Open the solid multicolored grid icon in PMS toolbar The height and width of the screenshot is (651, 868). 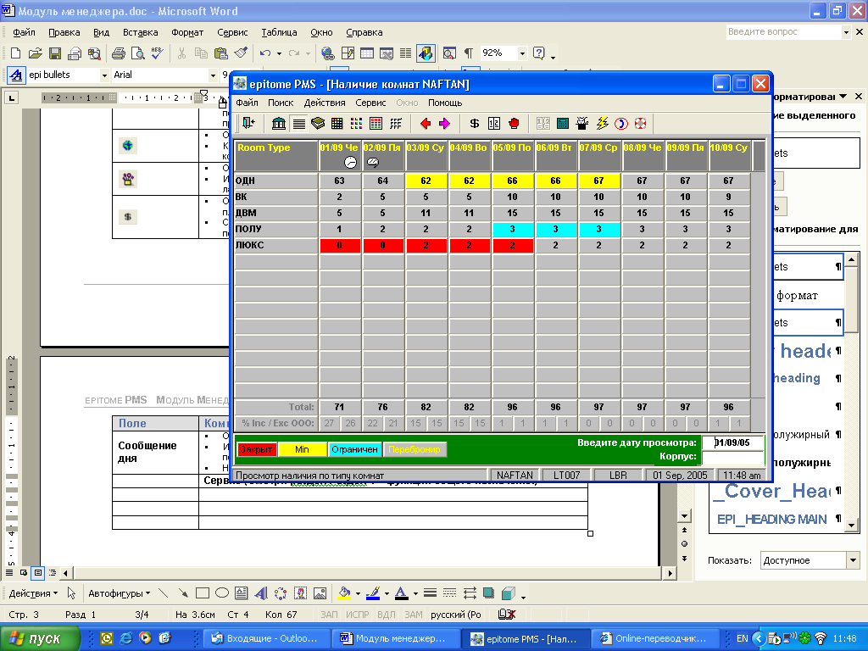click(337, 124)
